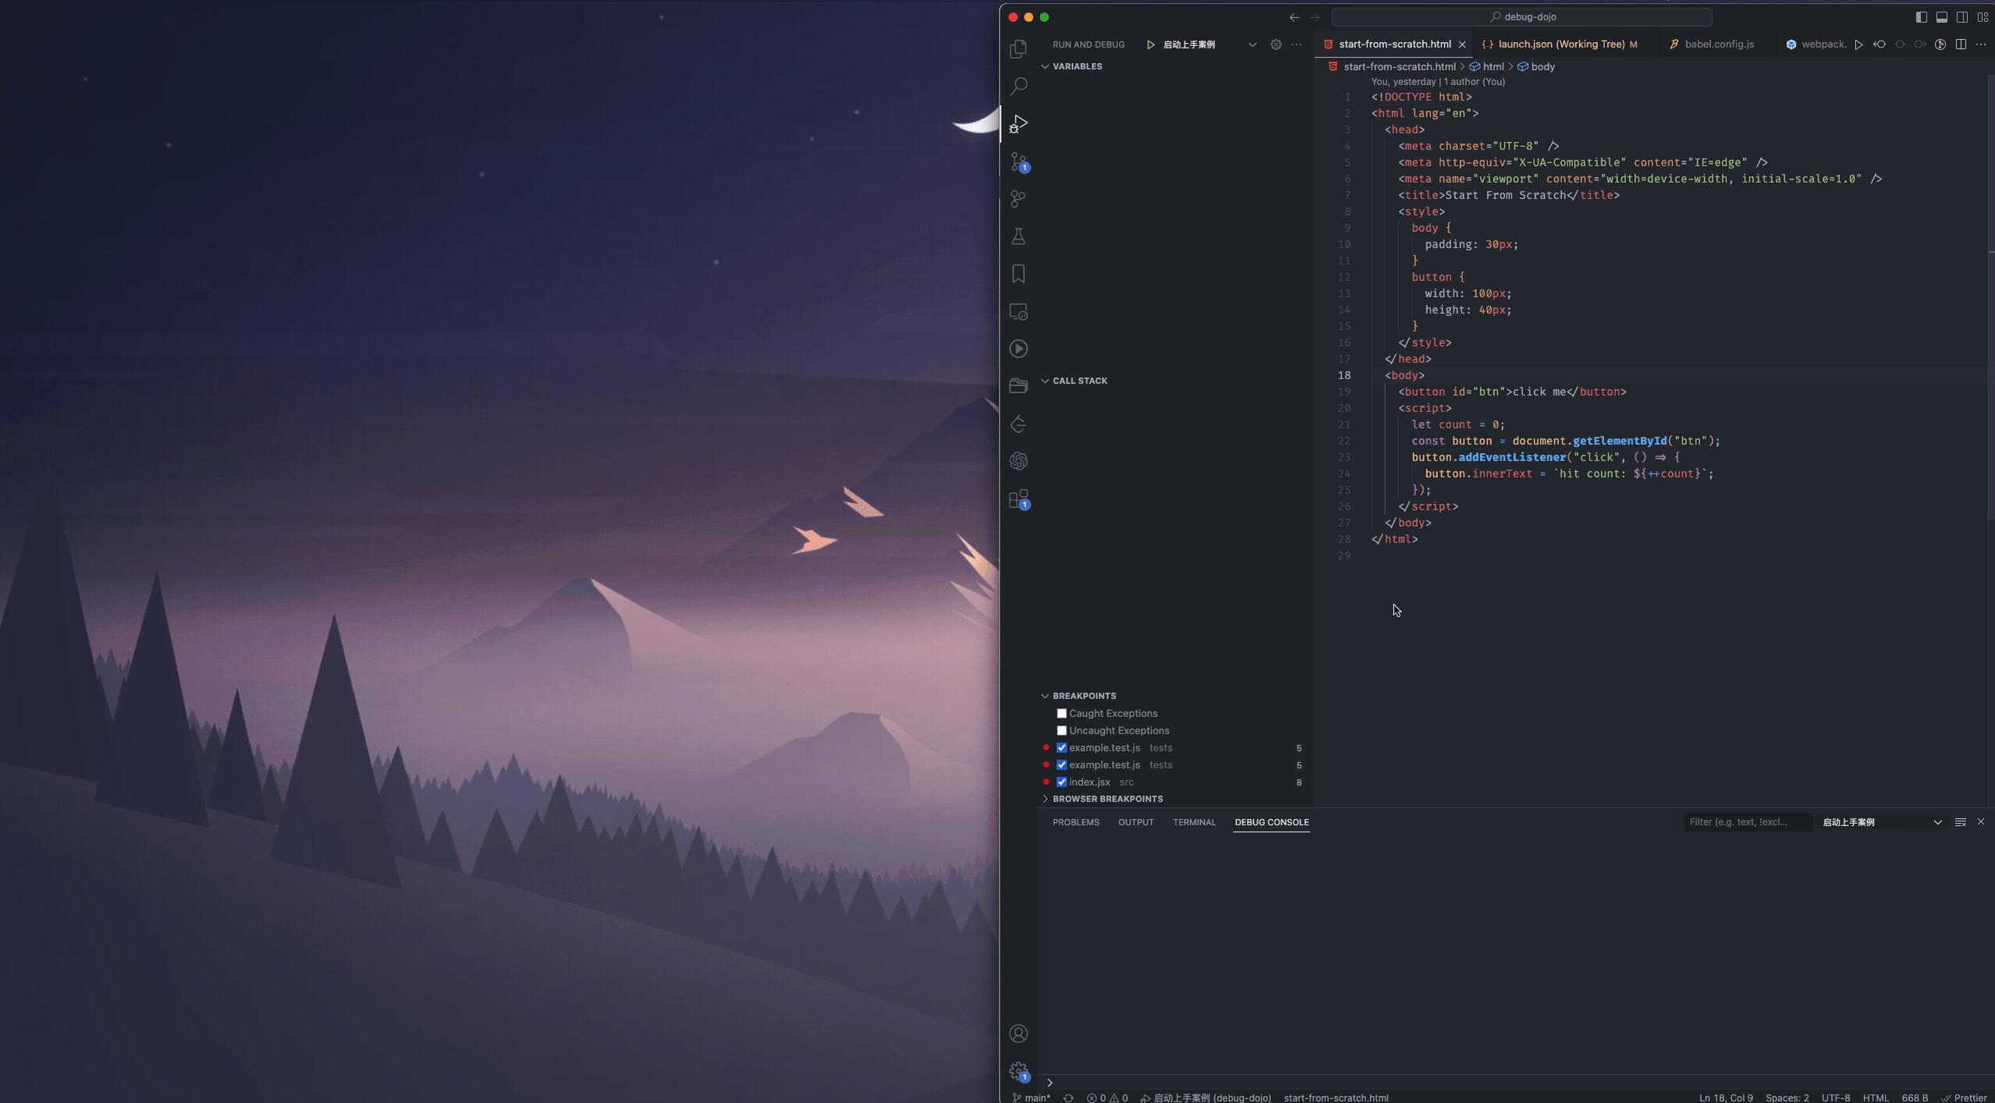Start debugging with the play button
1995x1103 pixels.
coord(1151,44)
